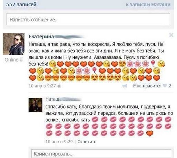Click the Екатерина author name

pyautogui.click(x=41, y=37)
